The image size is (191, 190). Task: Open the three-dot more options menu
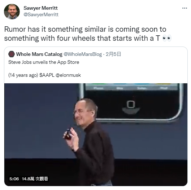point(185,8)
